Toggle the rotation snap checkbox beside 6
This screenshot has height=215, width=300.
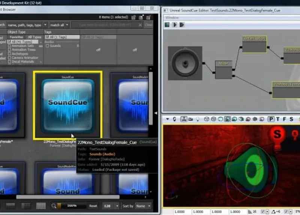(286, 212)
